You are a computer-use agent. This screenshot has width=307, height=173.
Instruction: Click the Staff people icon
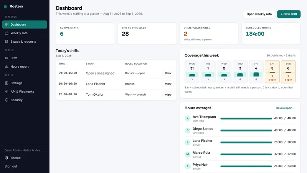click(7, 58)
